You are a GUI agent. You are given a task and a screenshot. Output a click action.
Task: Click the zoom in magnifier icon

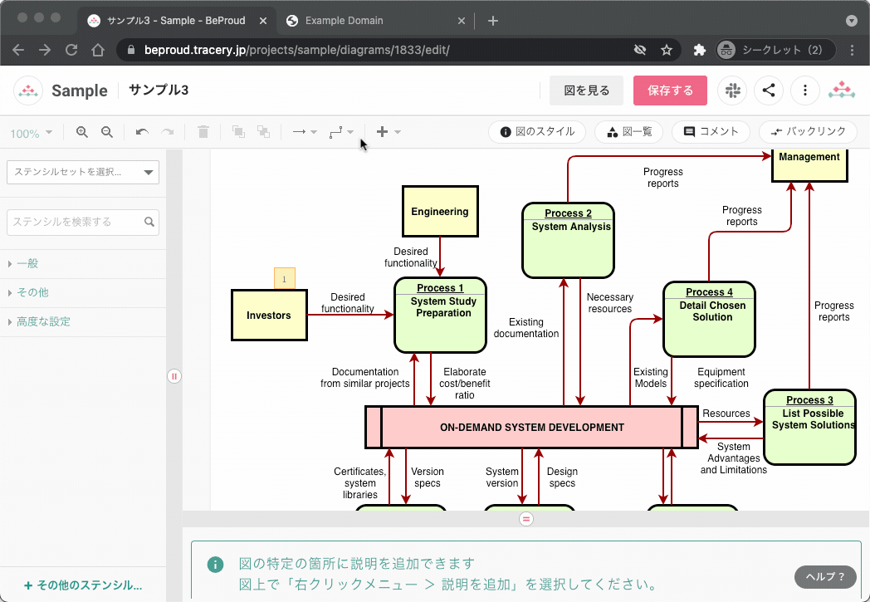tap(82, 132)
